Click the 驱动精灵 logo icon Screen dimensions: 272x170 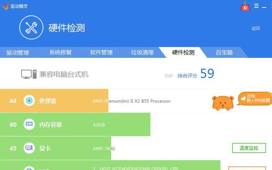pos(5,7)
